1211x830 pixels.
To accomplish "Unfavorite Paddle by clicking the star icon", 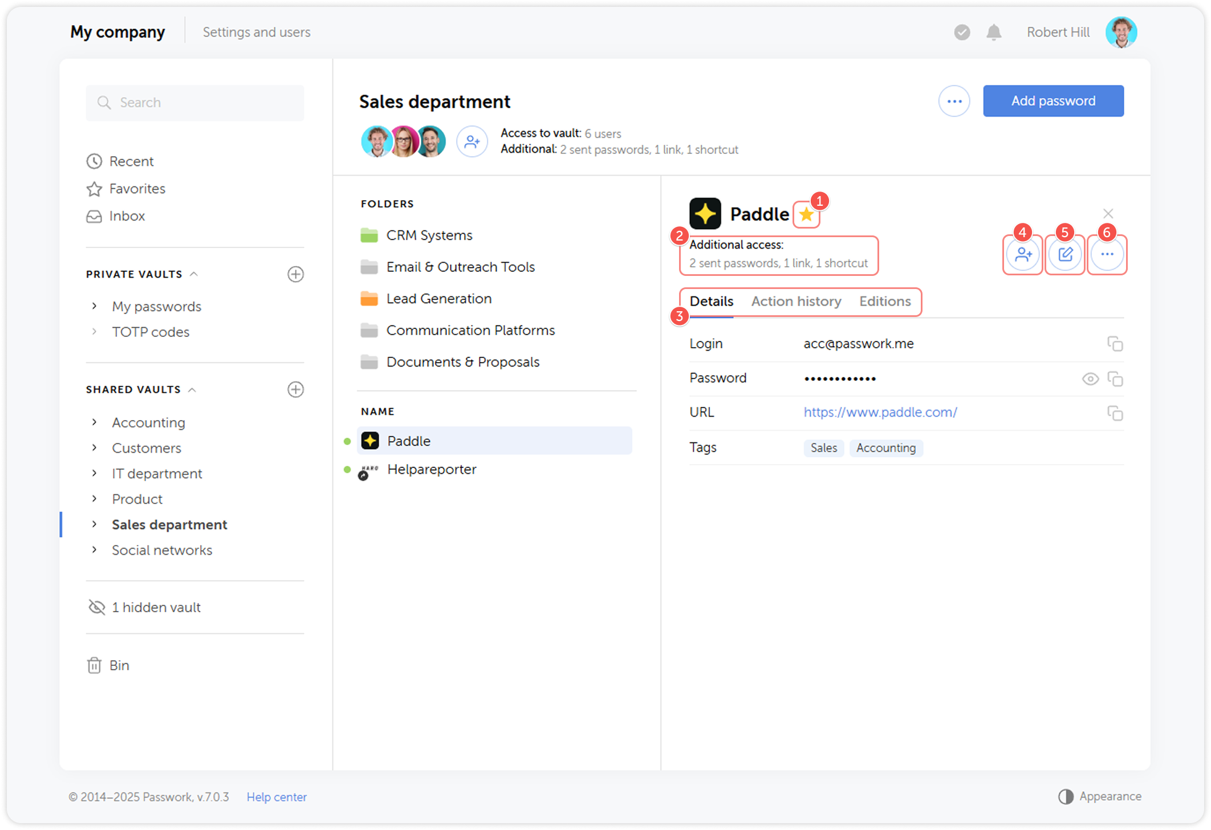I will (x=806, y=214).
